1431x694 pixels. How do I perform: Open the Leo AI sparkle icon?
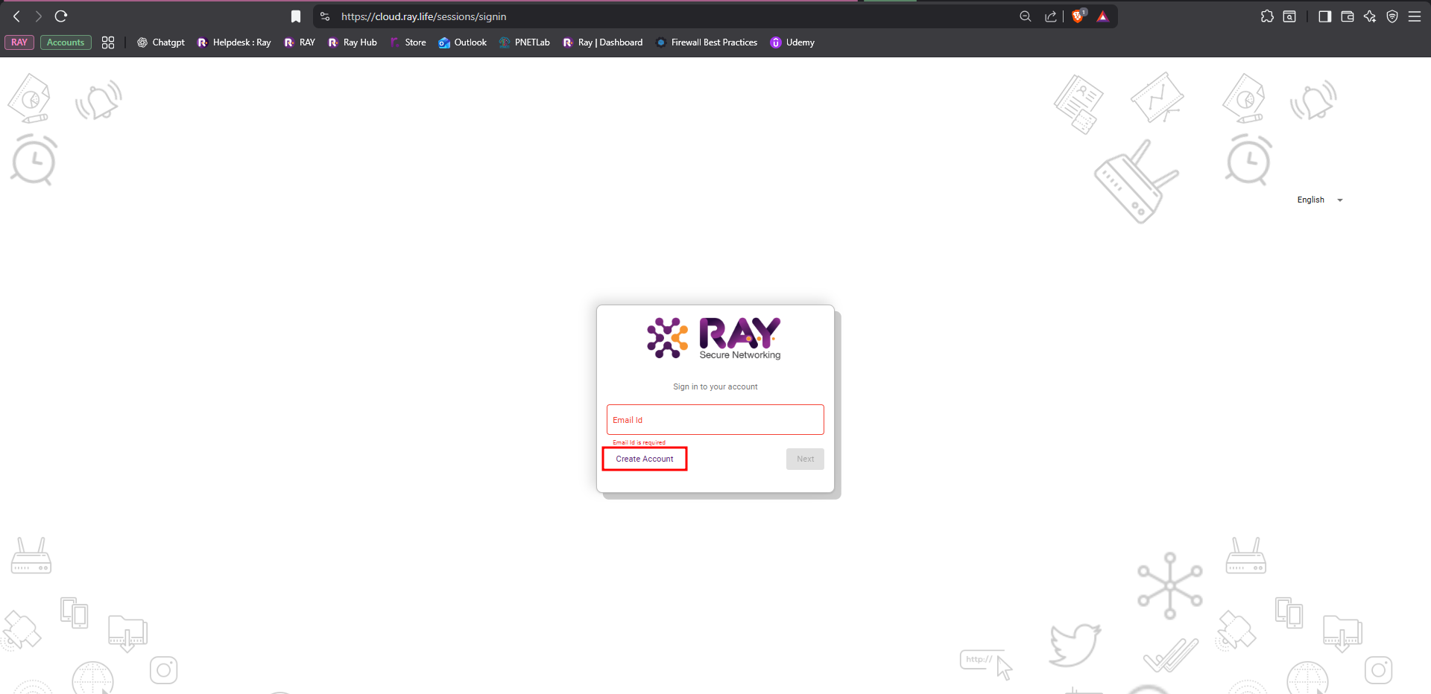(1370, 16)
